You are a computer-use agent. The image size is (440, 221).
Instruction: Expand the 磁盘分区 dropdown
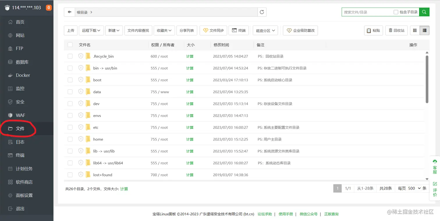(265, 30)
